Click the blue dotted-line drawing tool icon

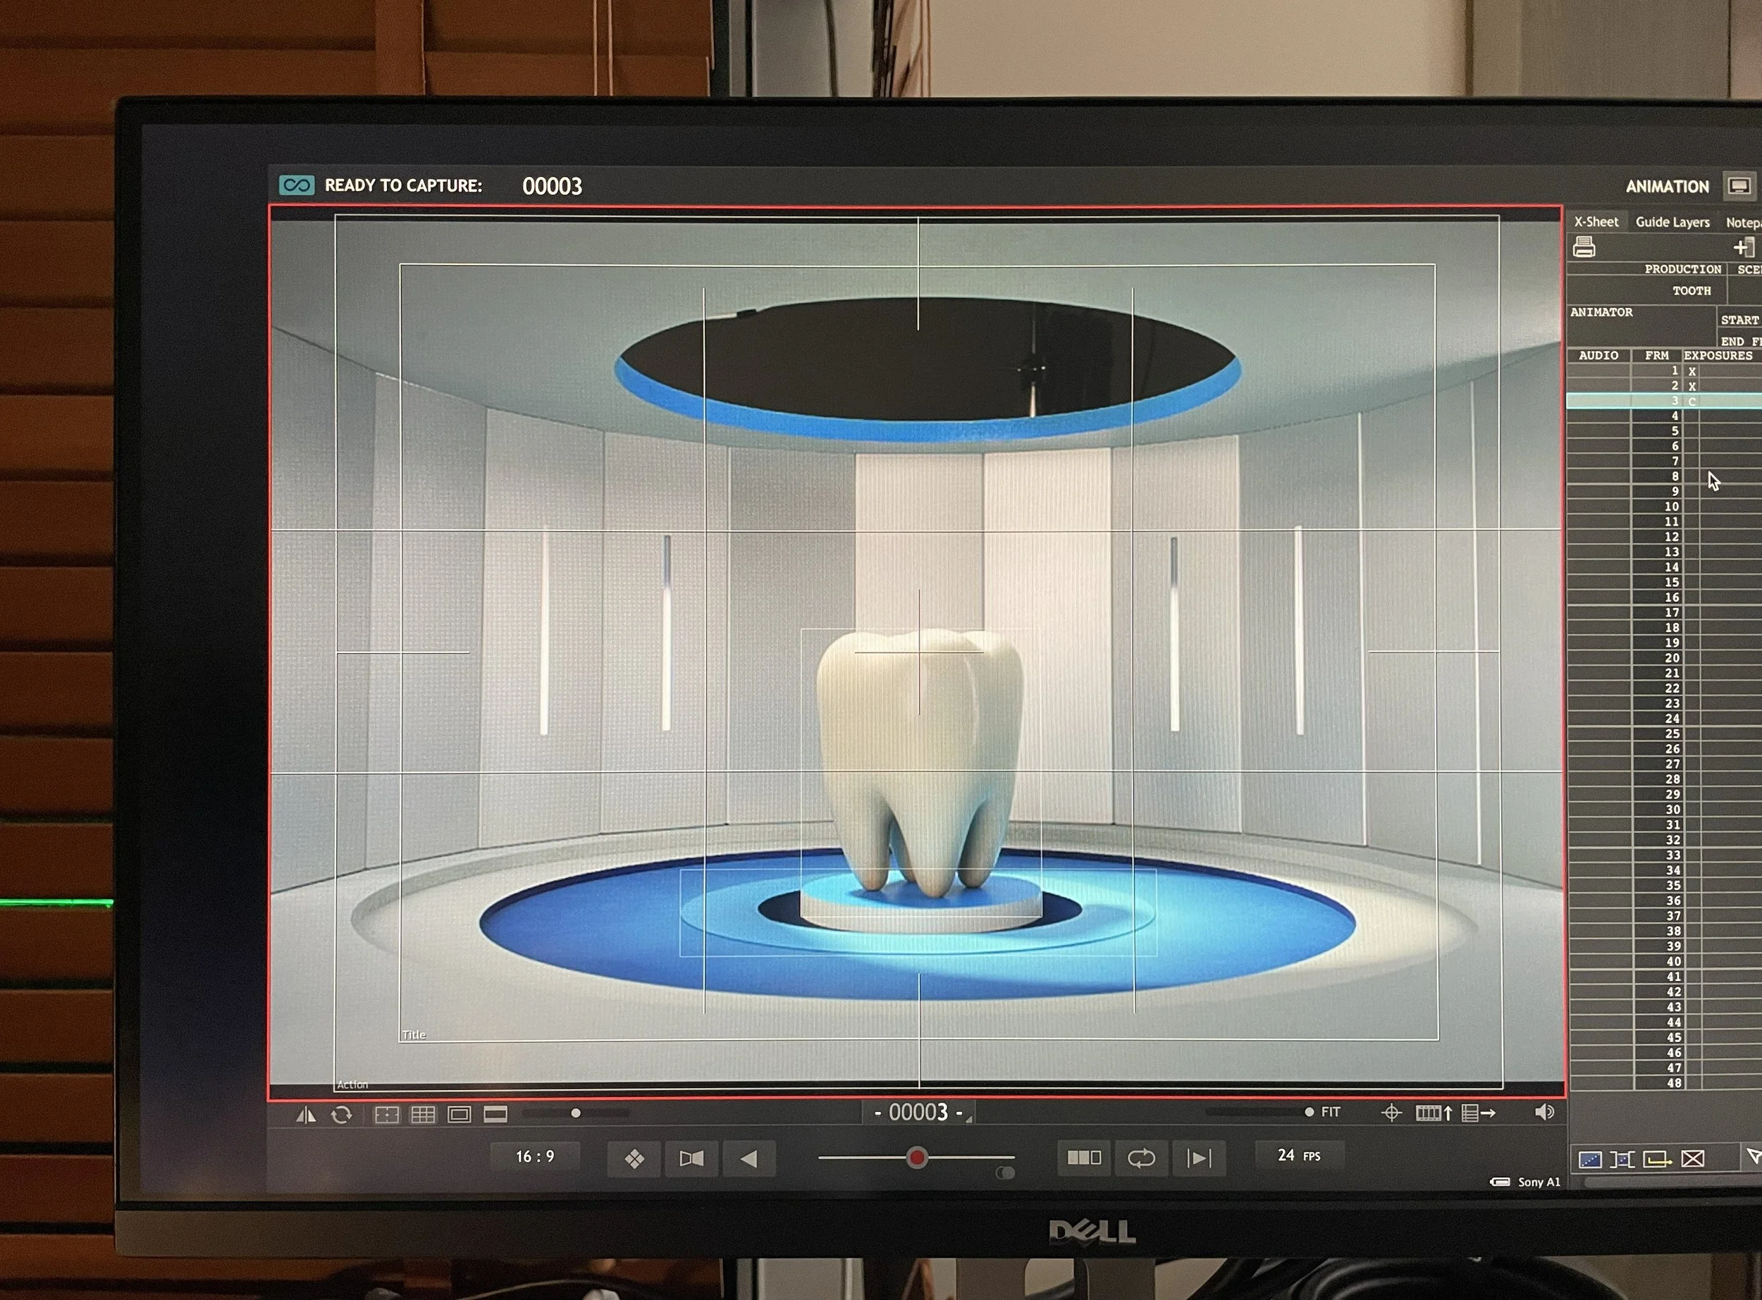(x=1589, y=1159)
